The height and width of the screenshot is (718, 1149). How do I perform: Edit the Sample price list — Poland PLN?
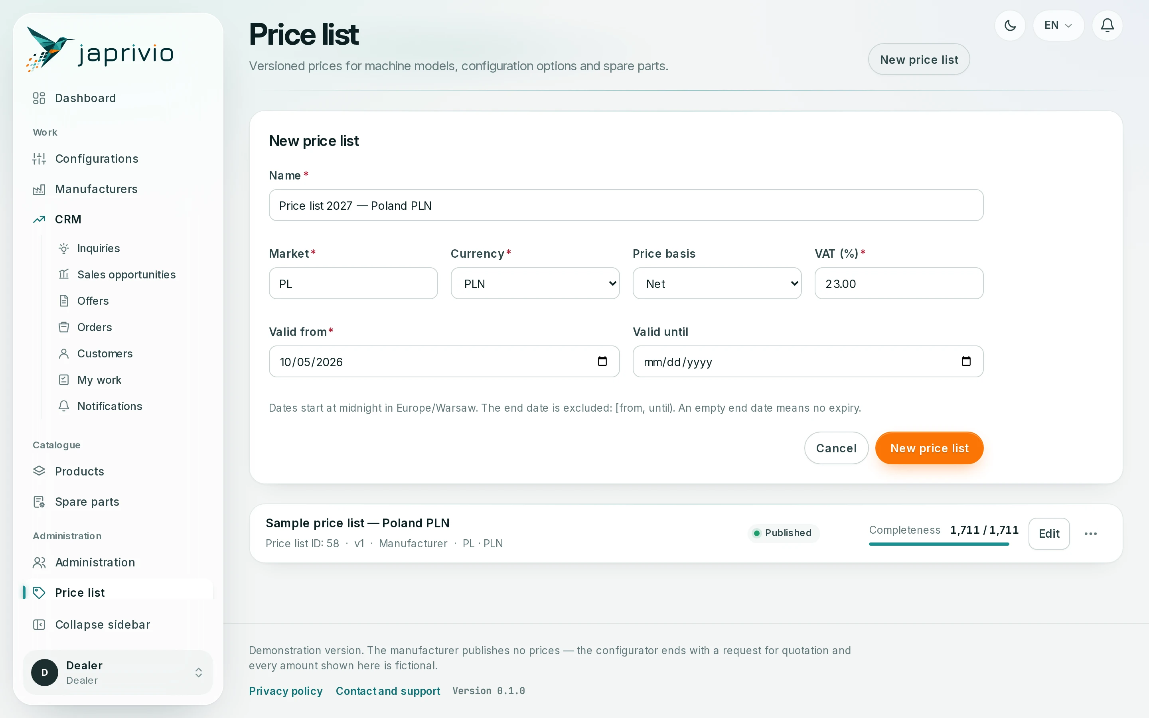1049,533
